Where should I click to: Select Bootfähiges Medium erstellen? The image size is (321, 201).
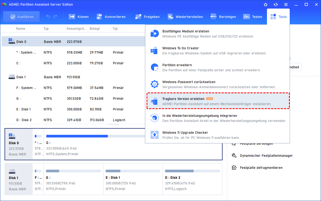pos(217,33)
